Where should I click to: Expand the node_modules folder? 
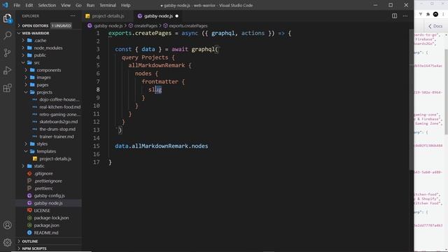(x=48, y=48)
